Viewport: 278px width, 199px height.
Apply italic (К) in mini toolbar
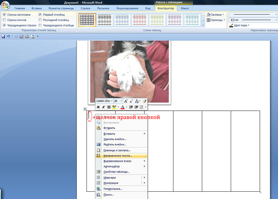click(104, 107)
